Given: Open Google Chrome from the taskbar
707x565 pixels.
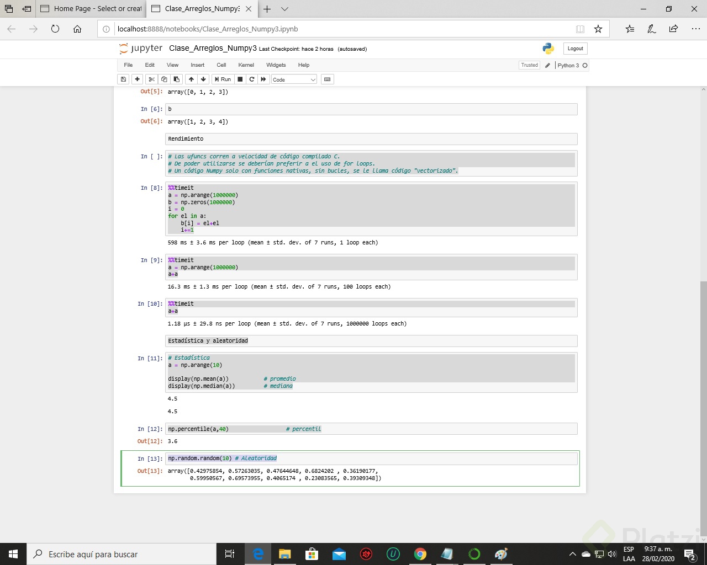Looking at the screenshot, I should pyautogui.click(x=420, y=554).
